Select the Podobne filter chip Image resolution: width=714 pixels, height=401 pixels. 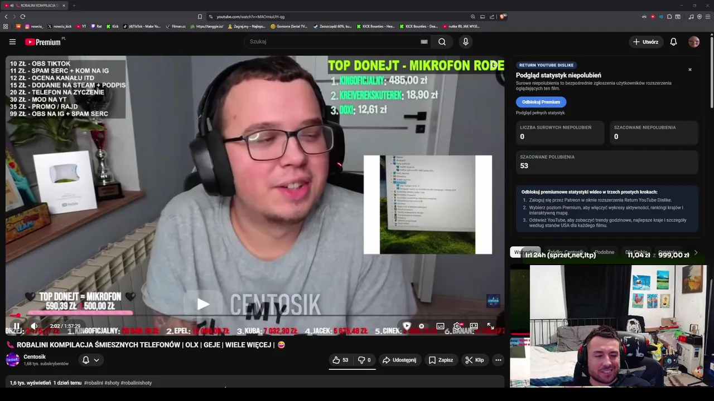click(604, 252)
